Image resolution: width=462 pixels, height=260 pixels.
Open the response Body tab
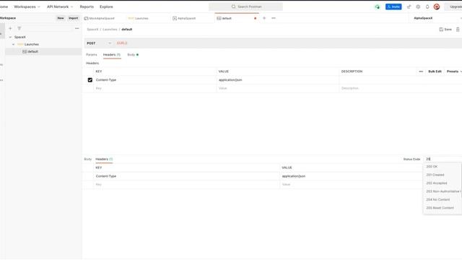tap(88, 159)
